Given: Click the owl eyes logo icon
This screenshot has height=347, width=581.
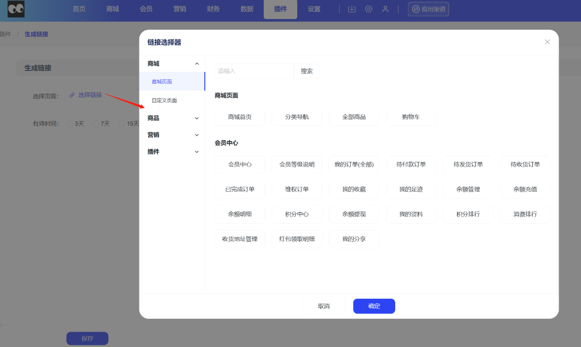Looking at the screenshot, I should [16, 9].
